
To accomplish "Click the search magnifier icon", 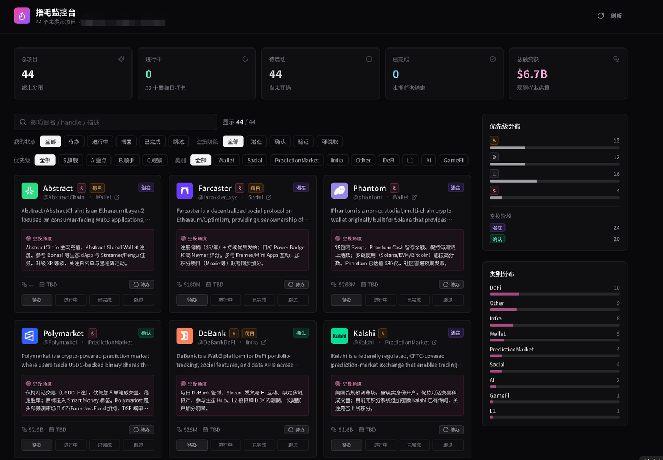I will pos(24,122).
